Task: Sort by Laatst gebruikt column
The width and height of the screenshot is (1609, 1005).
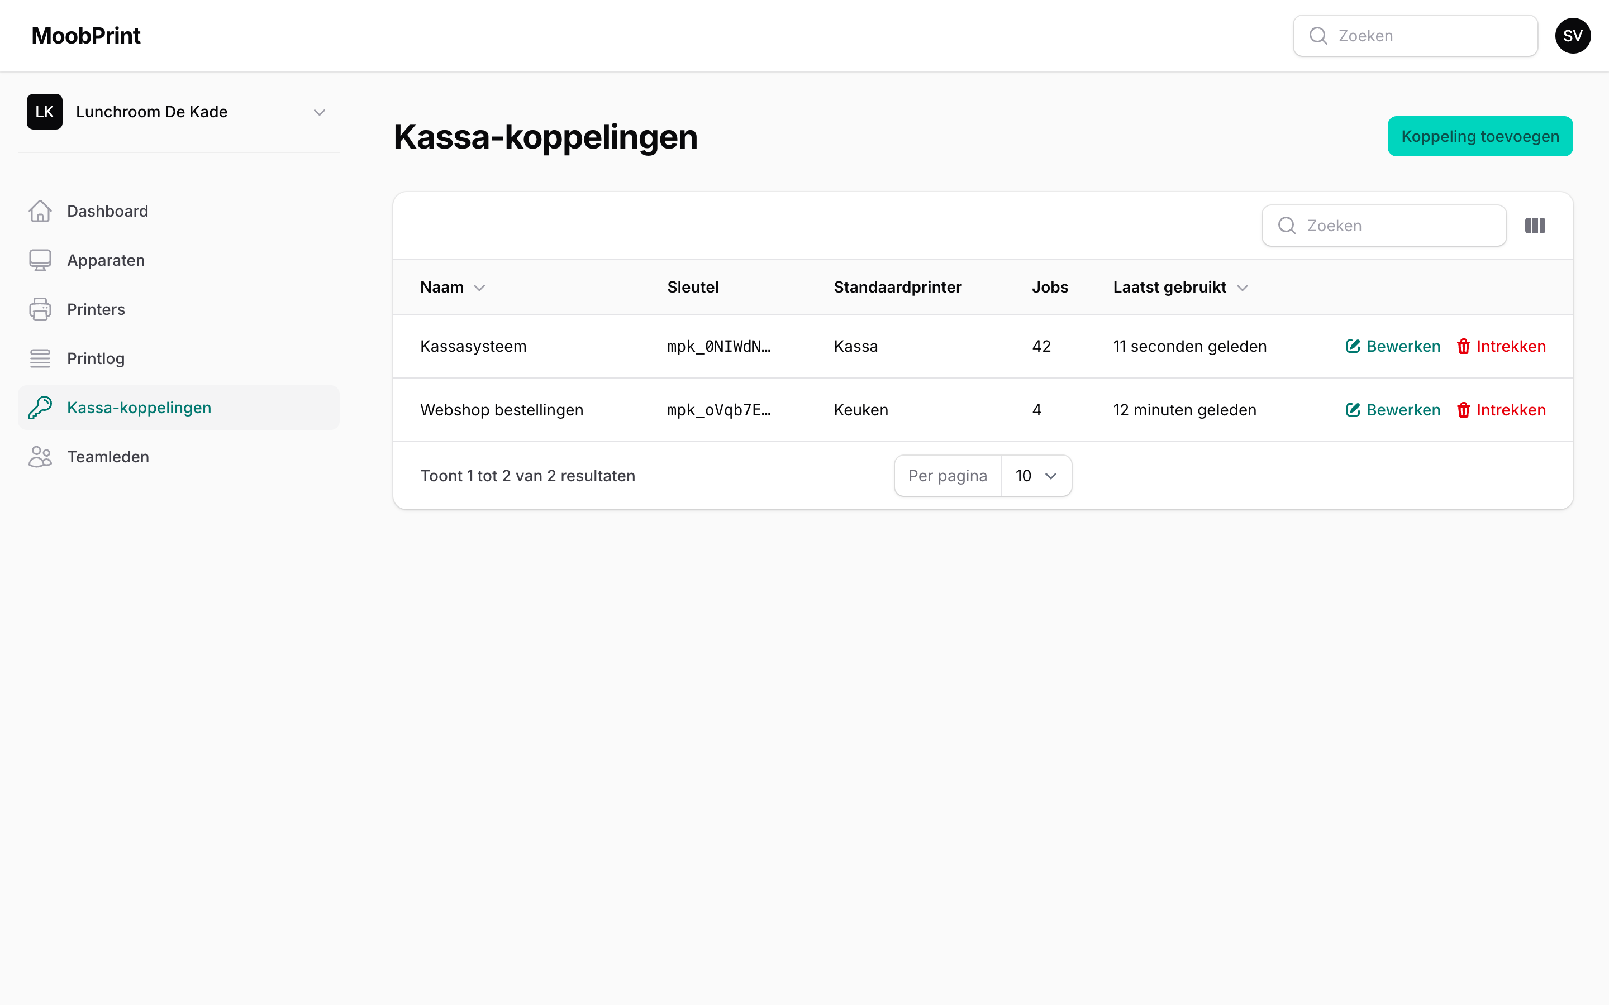Action: (1180, 287)
